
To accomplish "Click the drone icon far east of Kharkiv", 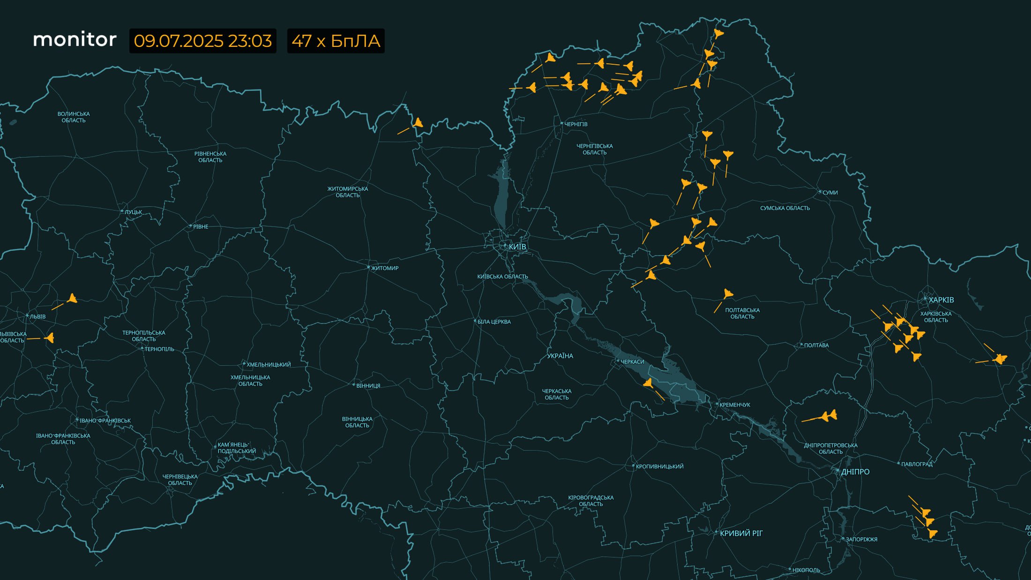I will coord(1000,359).
